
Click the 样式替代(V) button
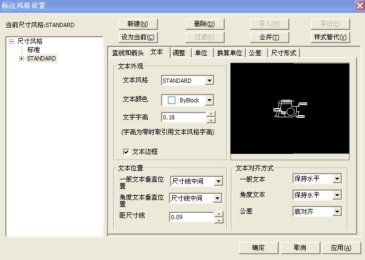pyautogui.click(x=331, y=37)
